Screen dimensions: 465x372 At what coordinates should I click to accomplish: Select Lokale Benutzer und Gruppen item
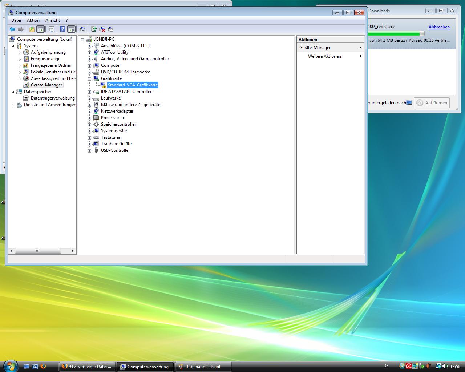click(x=53, y=72)
